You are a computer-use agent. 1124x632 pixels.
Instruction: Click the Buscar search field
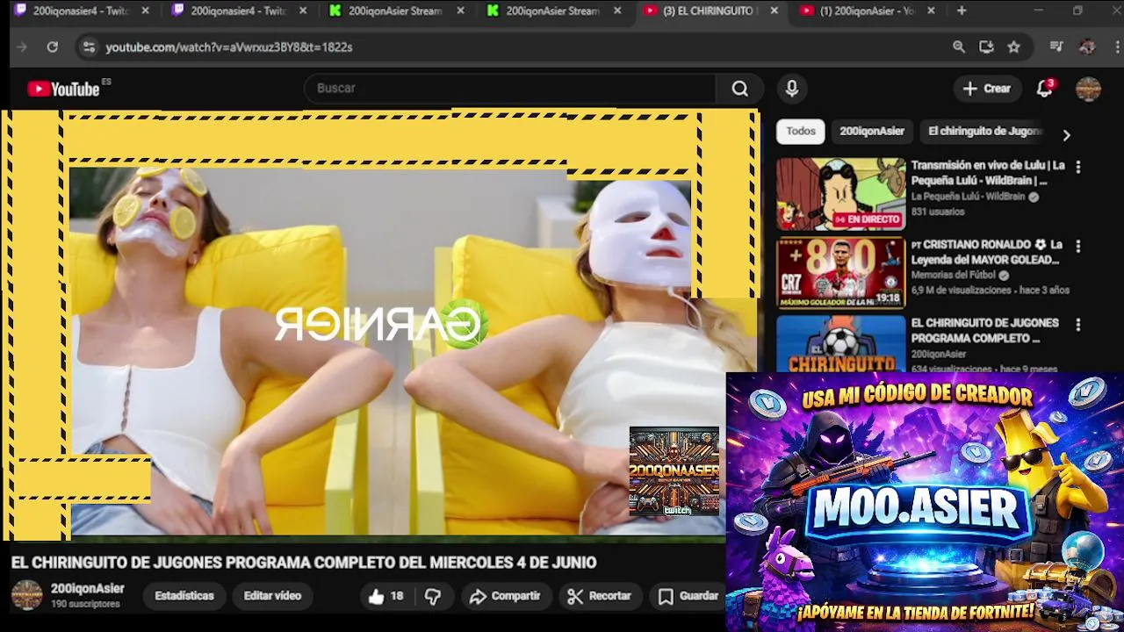512,89
